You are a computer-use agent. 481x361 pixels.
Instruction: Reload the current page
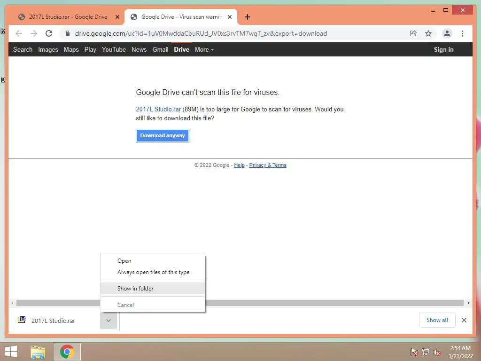click(49, 33)
